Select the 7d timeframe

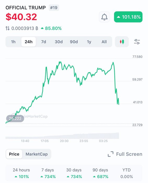tap(44, 42)
